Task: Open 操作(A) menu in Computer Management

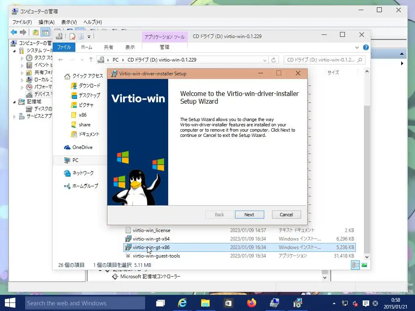Action: pos(46,22)
